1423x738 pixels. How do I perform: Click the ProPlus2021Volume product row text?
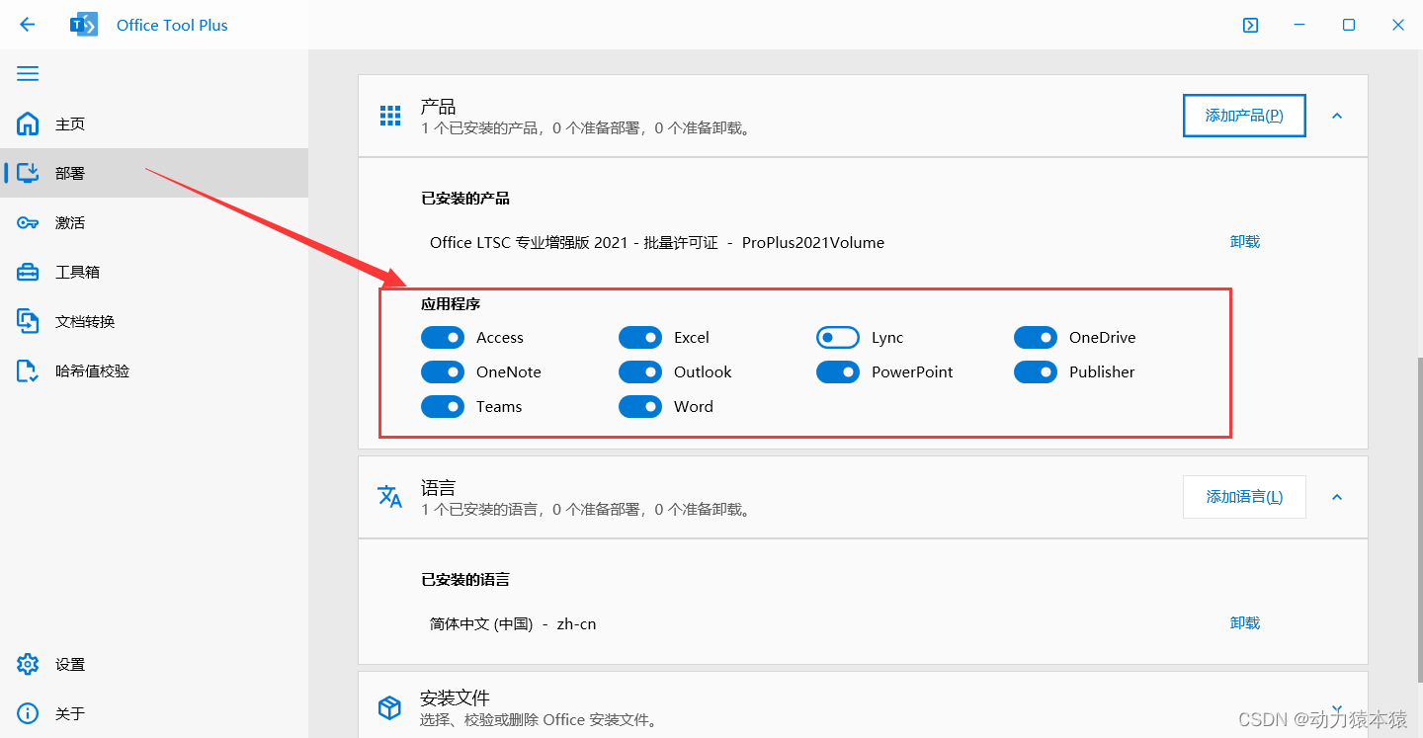coord(657,242)
